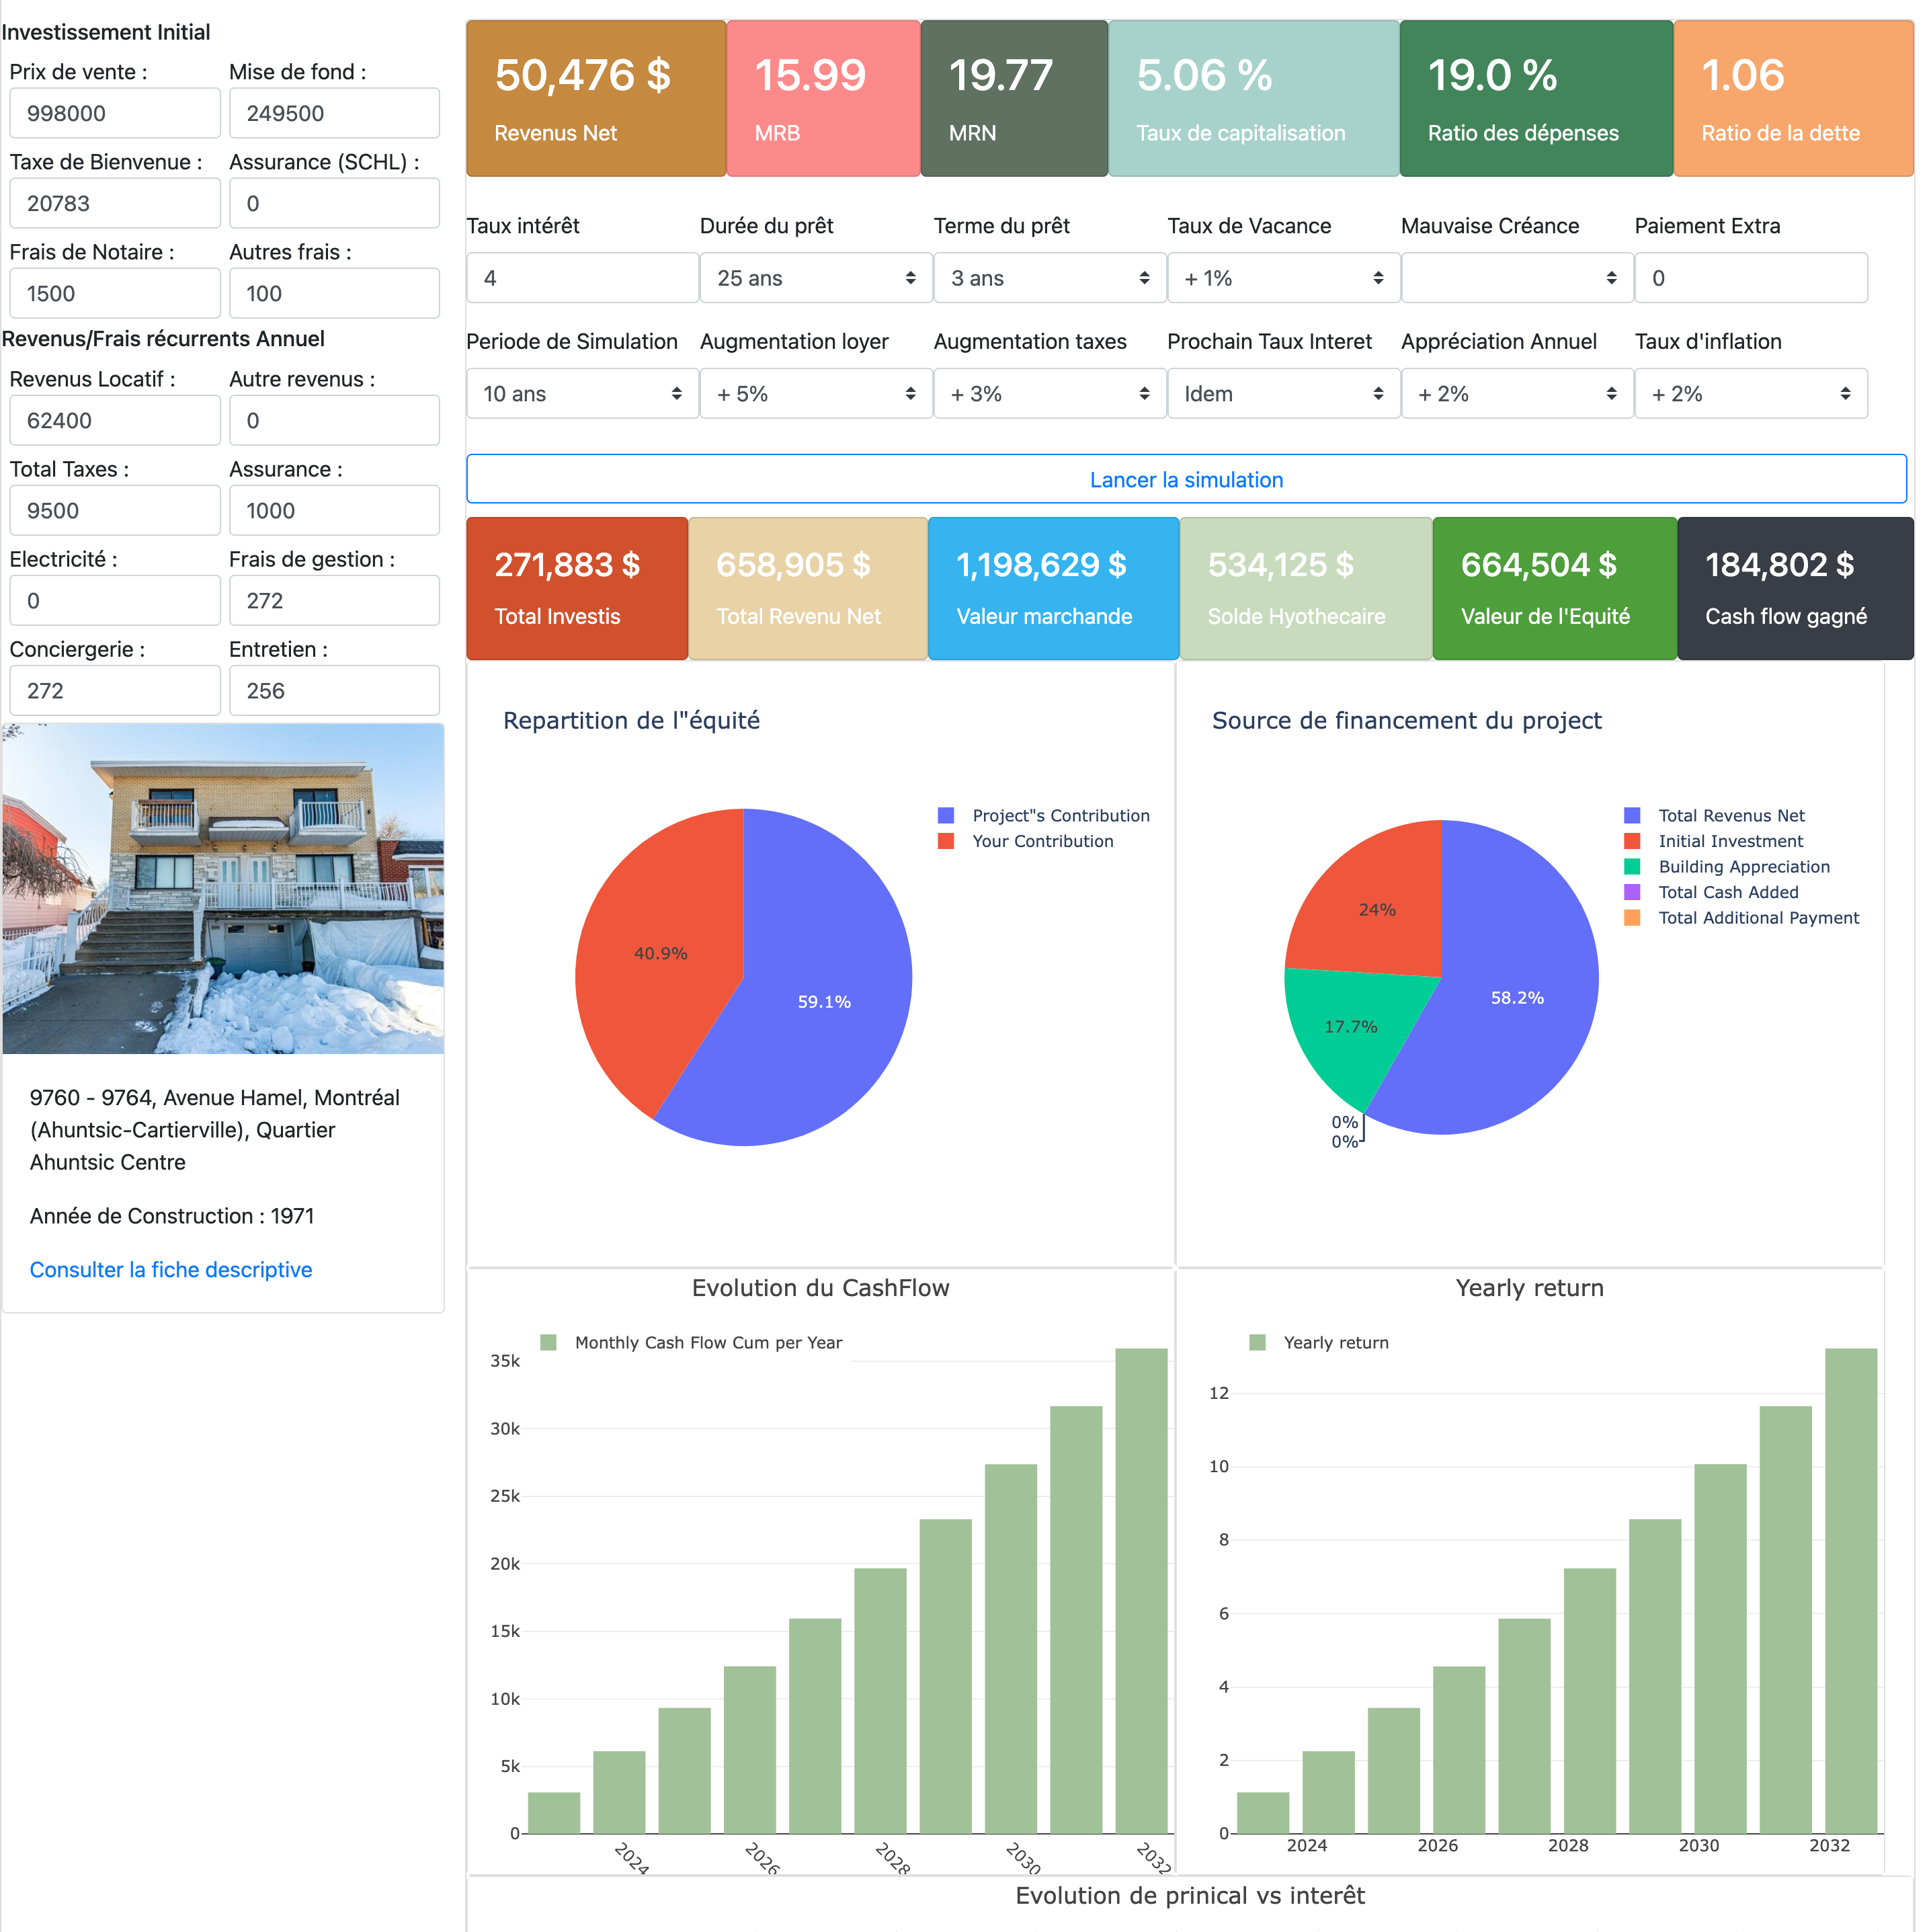
Task: Choose a Periode de Simulation value
Action: click(x=582, y=393)
